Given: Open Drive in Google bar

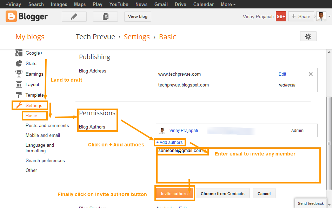Looking at the screenshot, I should click(x=180, y=4).
